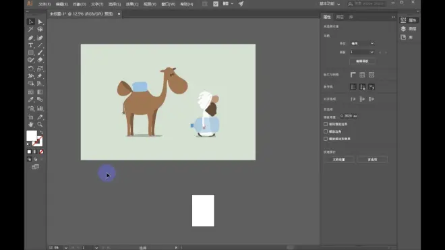Click the white Fill color swatch
The height and width of the screenshot is (250, 445).
[32, 135]
